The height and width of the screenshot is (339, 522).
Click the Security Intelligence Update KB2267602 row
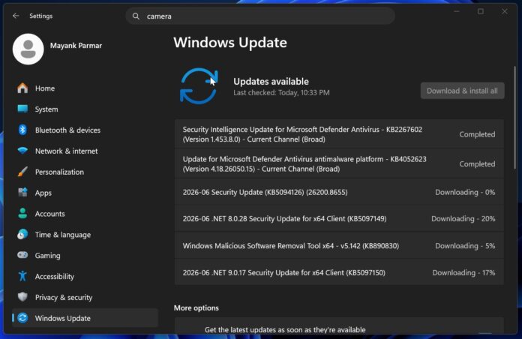pos(339,134)
